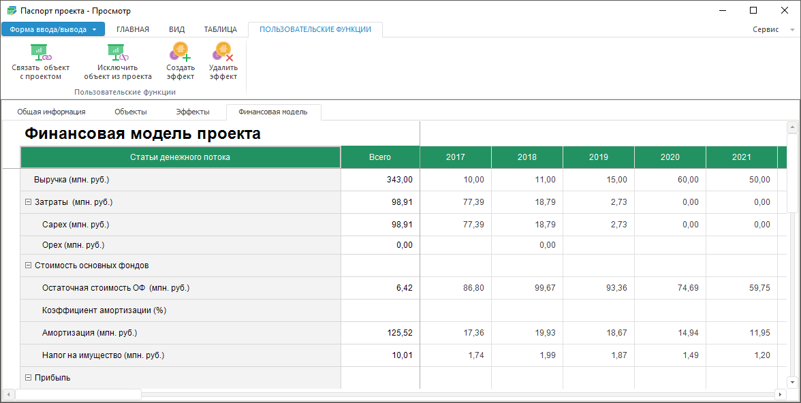801x403 pixels.
Task: Select the Амортизация (млн. руб.) row label
Action: pos(180,333)
